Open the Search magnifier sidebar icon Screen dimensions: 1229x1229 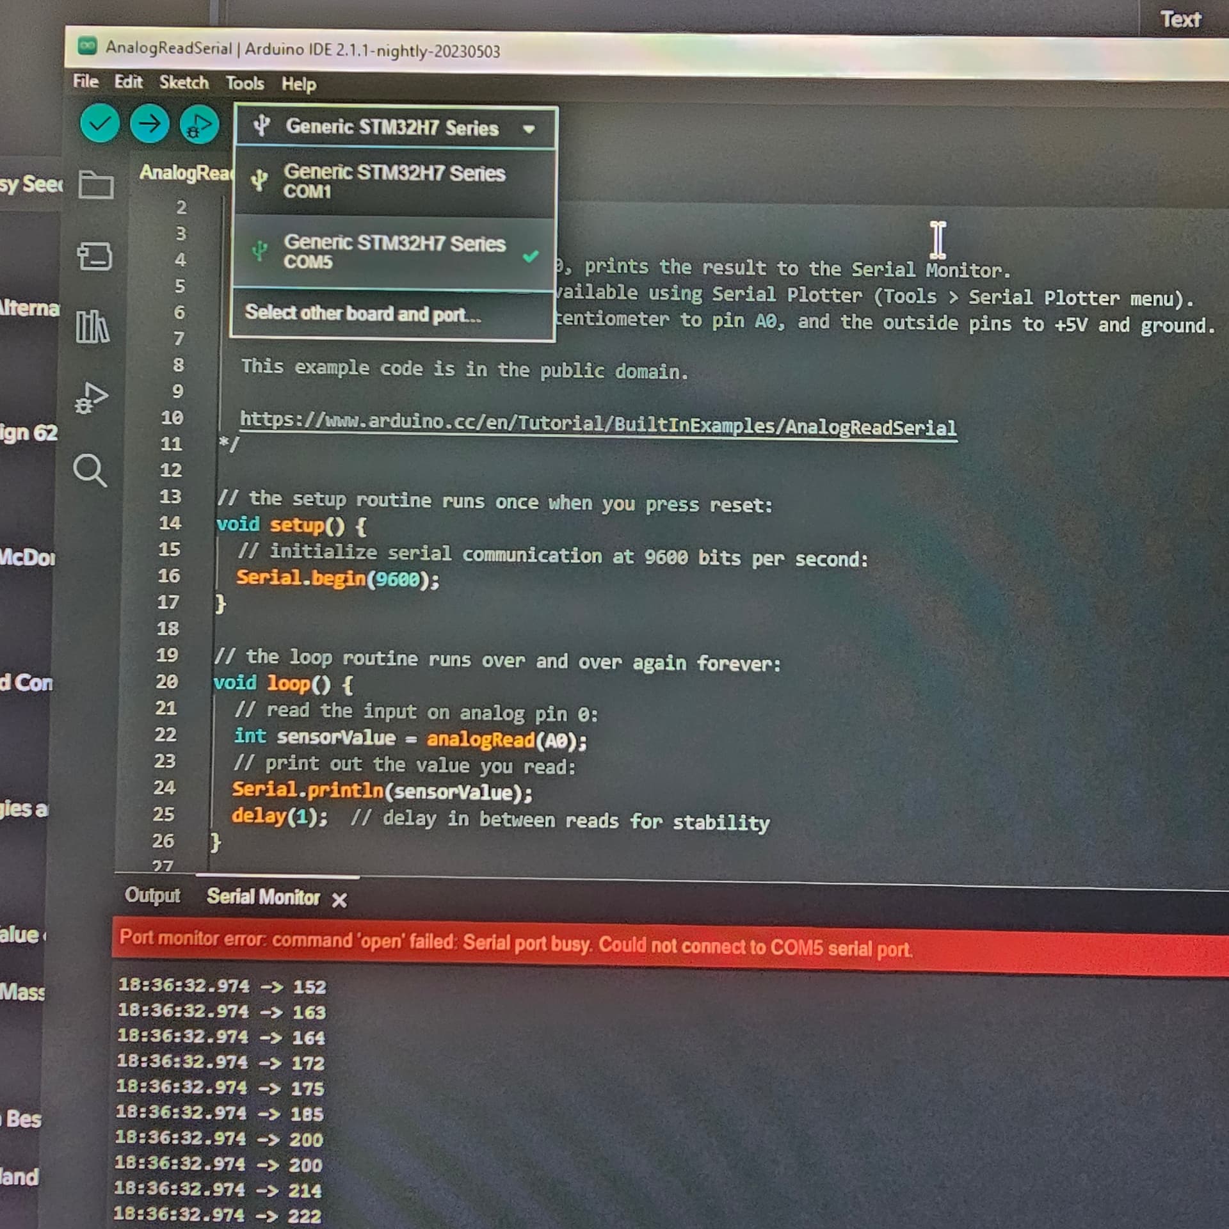tap(90, 470)
